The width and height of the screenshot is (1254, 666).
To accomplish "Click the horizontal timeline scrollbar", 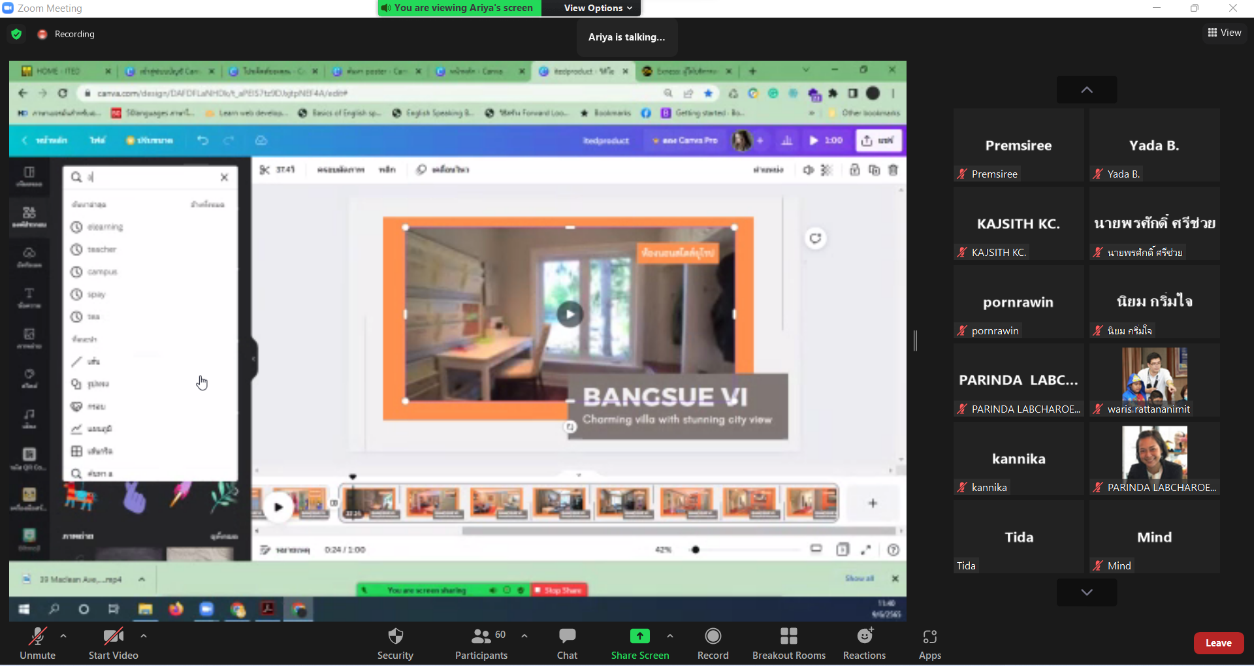I will [x=678, y=531].
